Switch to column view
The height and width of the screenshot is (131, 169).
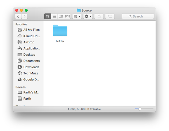pyautogui.click(x=61, y=16)
